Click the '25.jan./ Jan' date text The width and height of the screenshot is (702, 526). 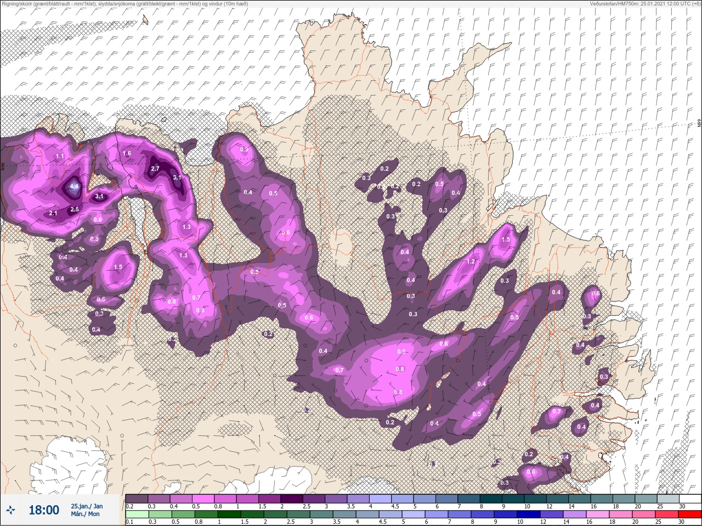tap(87, 506)
